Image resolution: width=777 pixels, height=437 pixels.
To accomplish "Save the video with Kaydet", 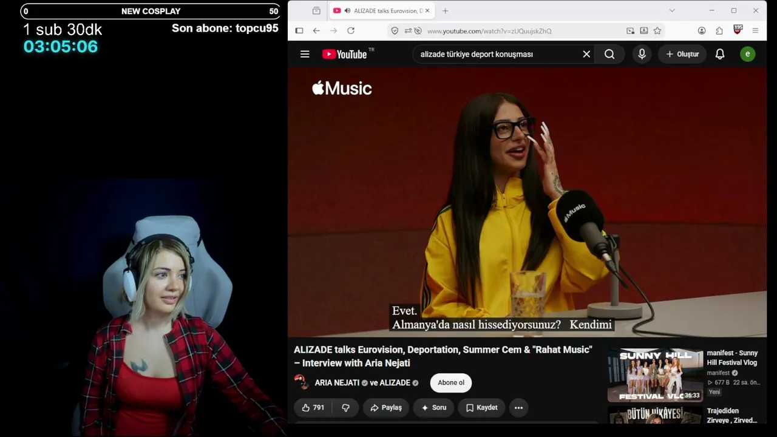I will [x=481, y=408].
